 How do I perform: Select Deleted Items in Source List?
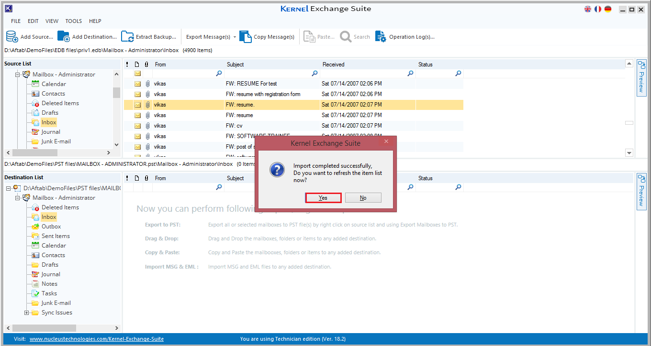coord(60,103)
